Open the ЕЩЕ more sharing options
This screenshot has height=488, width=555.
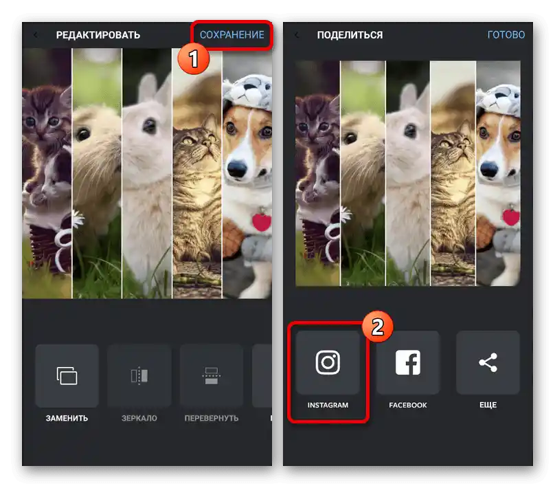tap(488, 362)
